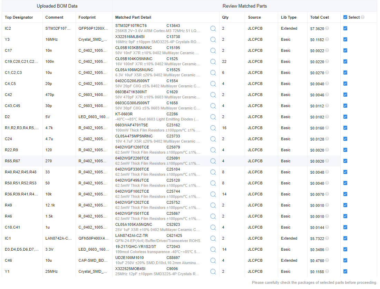Uncheck the IC2 row checkbox
Screen dimensions: 380x289
point(345,28)
